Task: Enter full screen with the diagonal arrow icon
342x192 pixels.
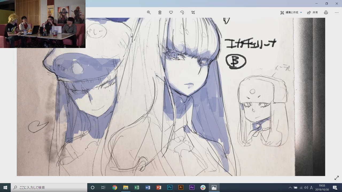Action: click(x=337, y=178)
